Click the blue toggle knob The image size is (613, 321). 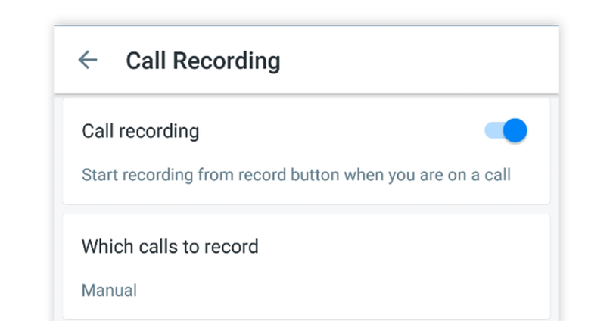[x=515, y=131]
